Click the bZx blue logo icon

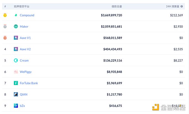pyautogui.click(x=16, y=106)
